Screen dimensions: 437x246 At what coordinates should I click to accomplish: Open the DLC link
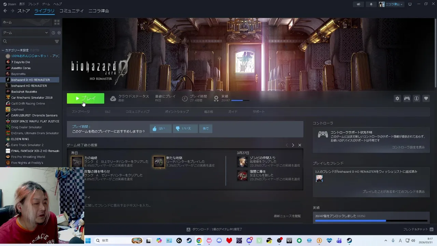(108, 112)
